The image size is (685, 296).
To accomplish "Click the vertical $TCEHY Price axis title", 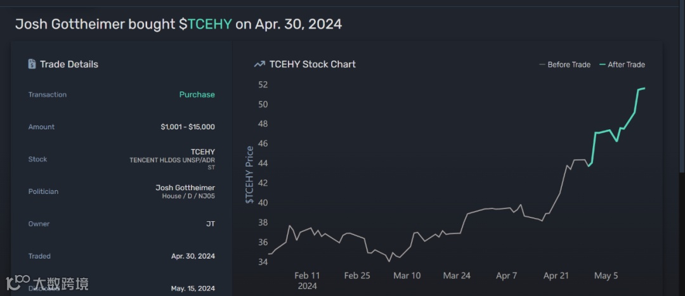I will pos(250,175).
